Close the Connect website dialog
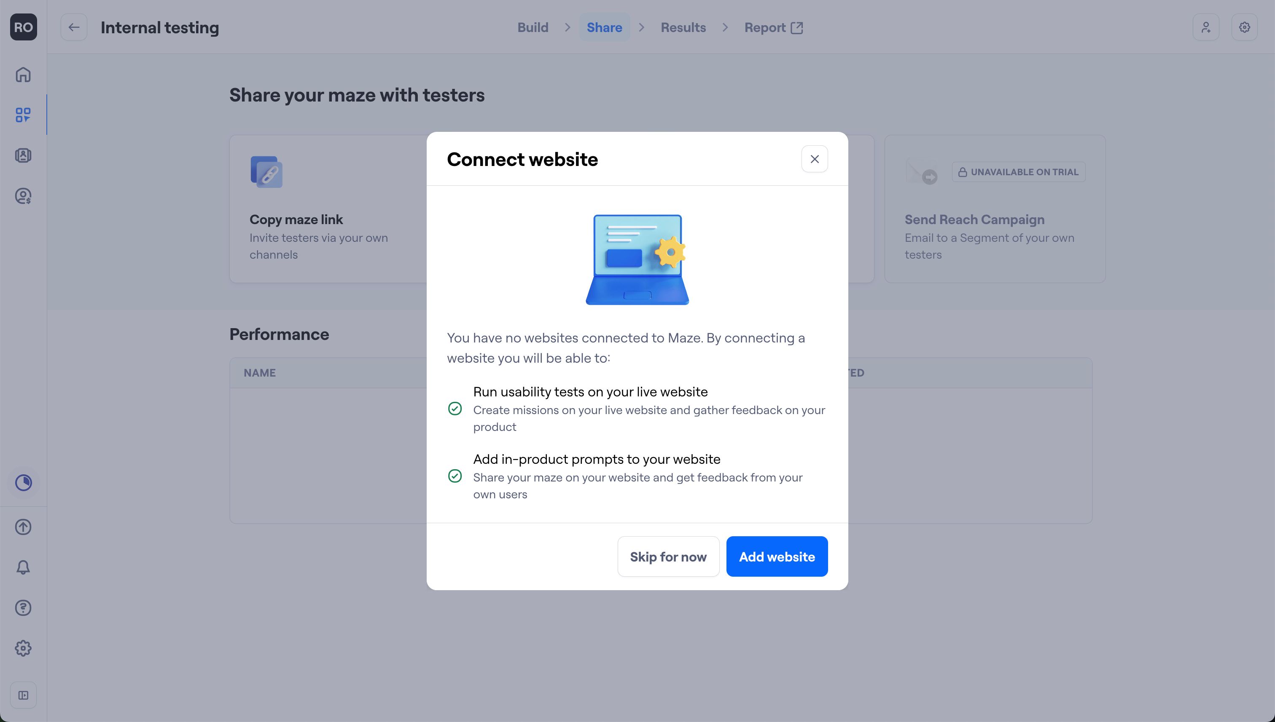This screenshot has width=1275, height=722. point(815,159)
